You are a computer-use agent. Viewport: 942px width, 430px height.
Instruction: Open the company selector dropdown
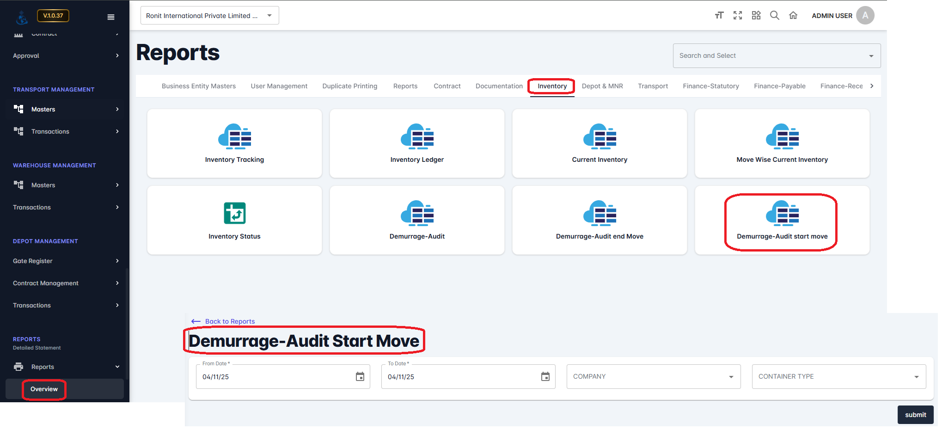click(x=209, y=15)
